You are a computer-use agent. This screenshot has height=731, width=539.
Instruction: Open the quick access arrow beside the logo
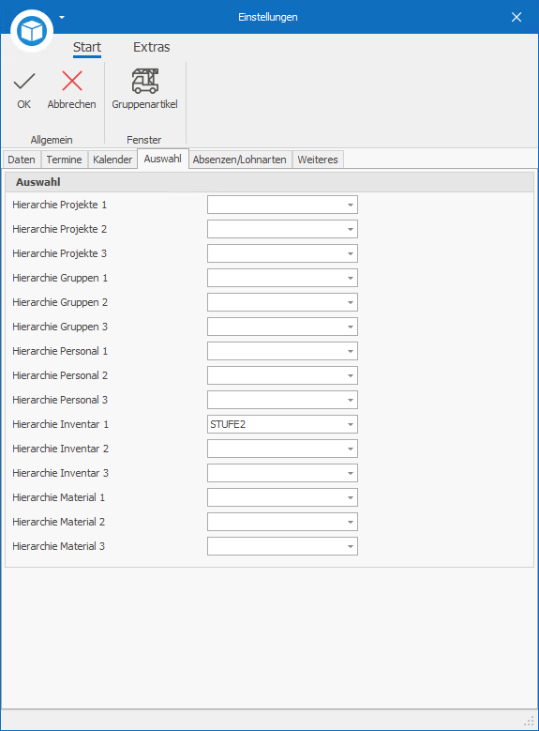tap(62, 17)
